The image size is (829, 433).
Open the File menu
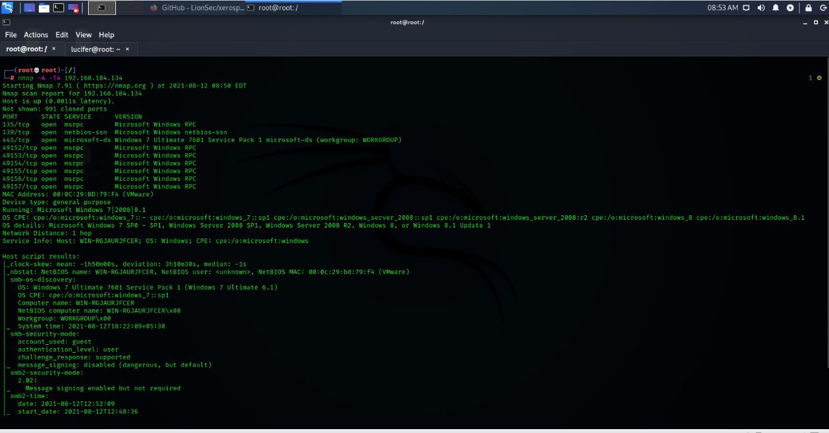point(11,35)
